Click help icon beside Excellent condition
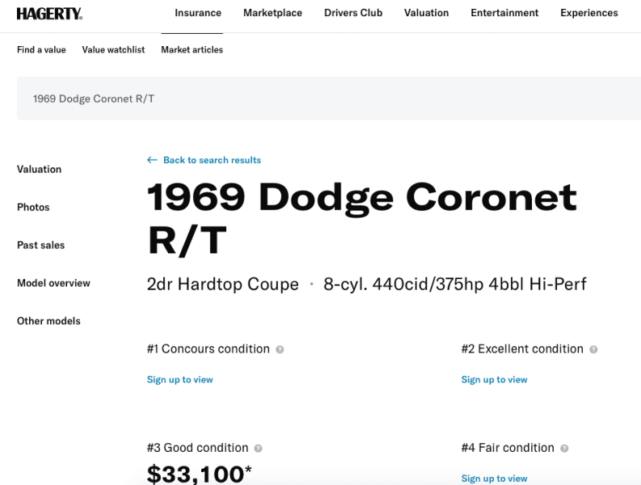 click(x=593, y=349)
